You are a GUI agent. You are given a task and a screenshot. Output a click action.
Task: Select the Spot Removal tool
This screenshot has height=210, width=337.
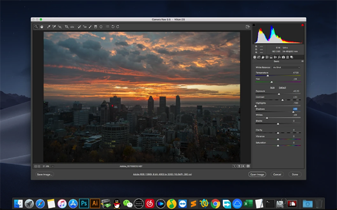point(79,27)
